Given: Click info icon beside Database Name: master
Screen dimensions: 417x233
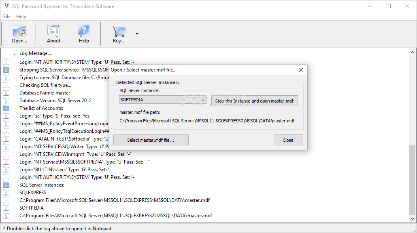Looking at the screenshot, I should (x=6, y=93).
